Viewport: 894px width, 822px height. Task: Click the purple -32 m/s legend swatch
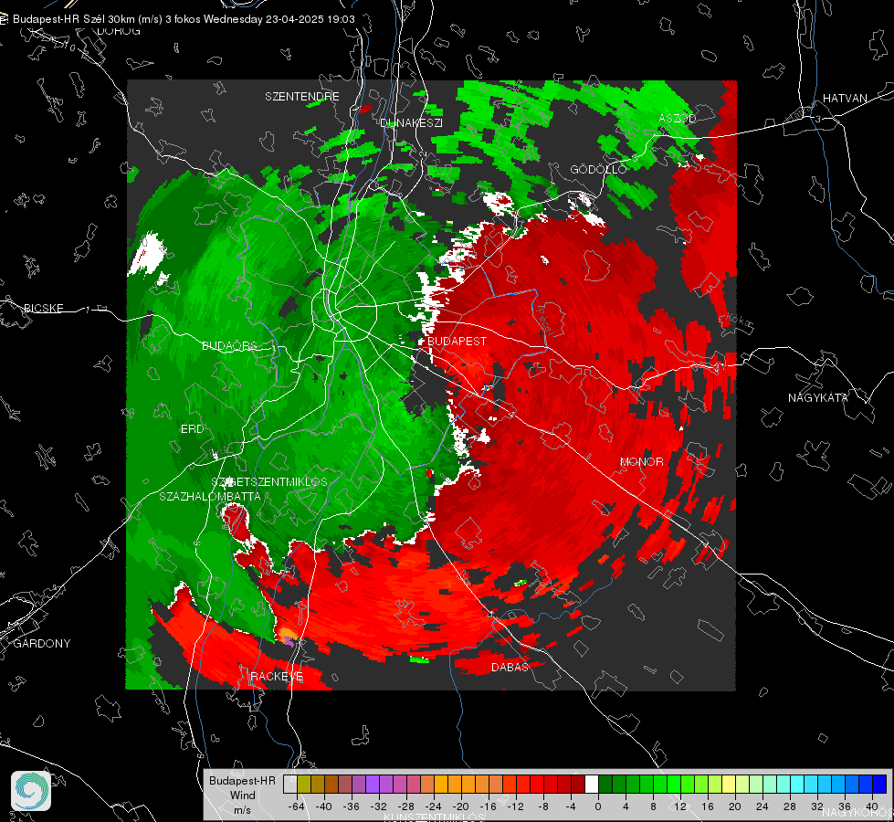point(373,785)
